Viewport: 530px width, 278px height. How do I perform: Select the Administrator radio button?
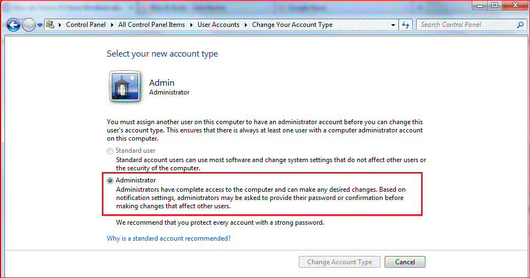110,181
